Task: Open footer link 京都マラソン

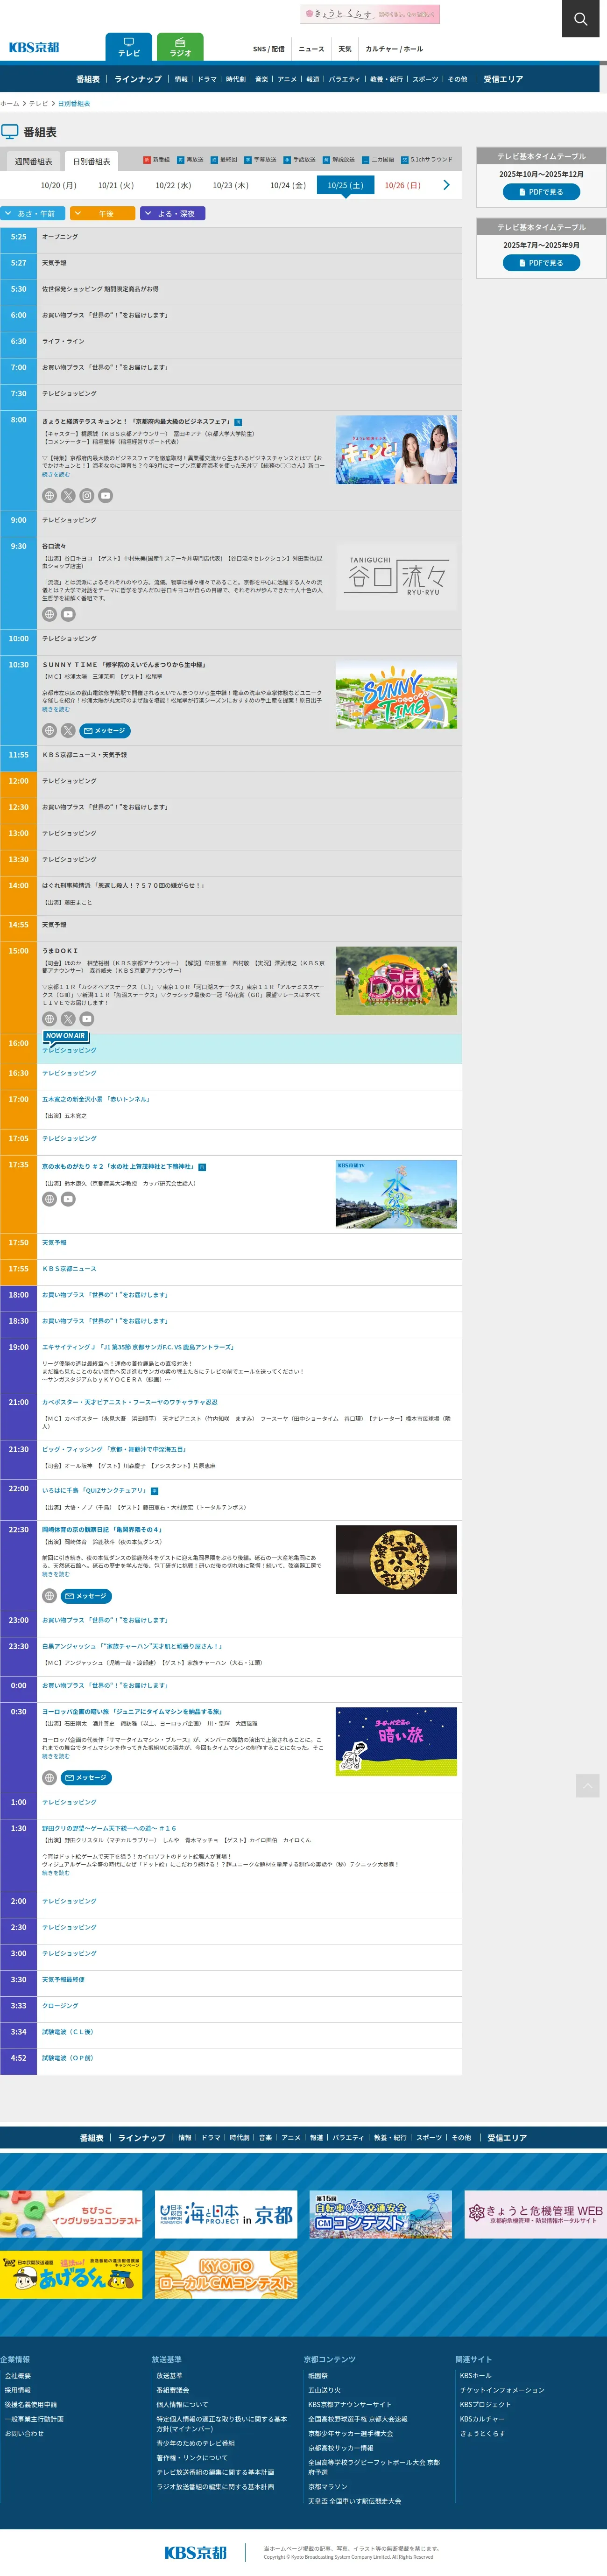Action: (x=328, y=2487)
